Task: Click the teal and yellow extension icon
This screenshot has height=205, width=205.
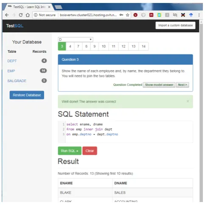Action: point(159,15)
